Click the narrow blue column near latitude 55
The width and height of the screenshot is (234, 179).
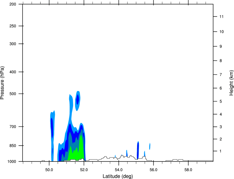click(138, 150)
